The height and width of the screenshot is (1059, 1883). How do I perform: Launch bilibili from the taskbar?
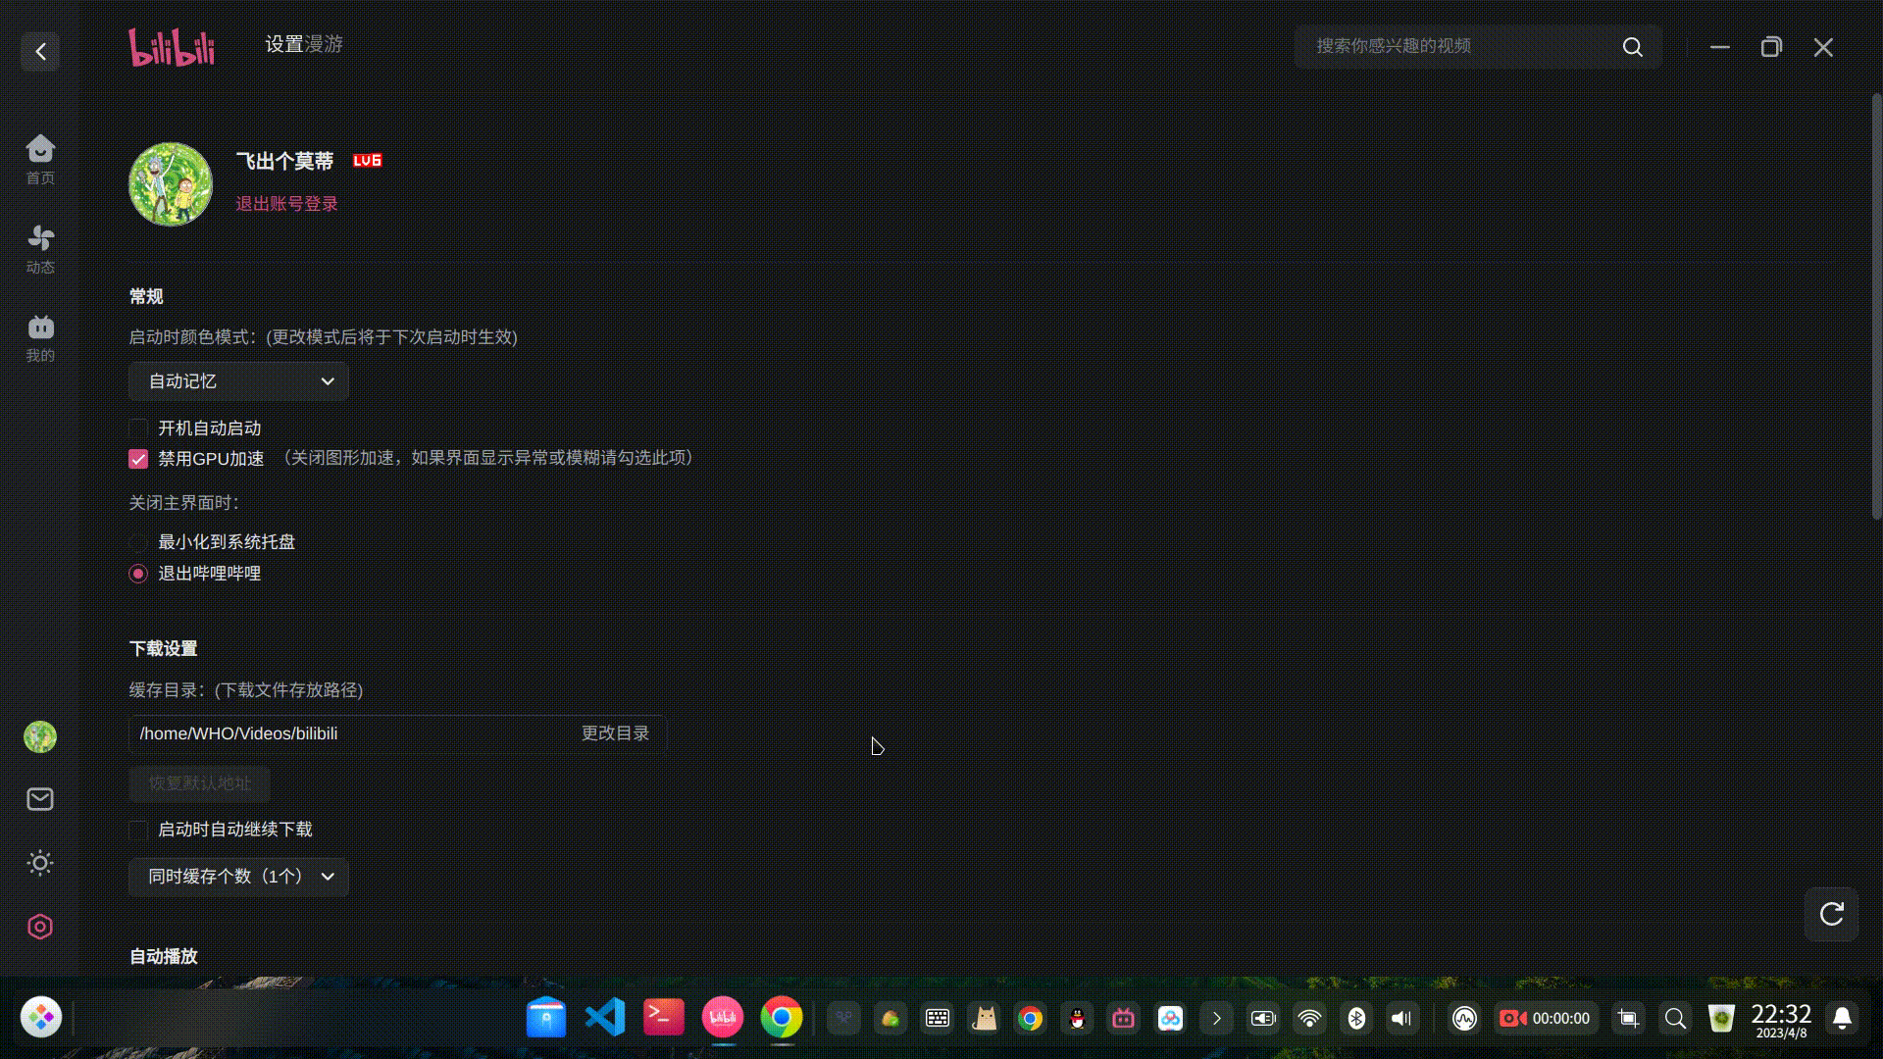coord(723,1018)
